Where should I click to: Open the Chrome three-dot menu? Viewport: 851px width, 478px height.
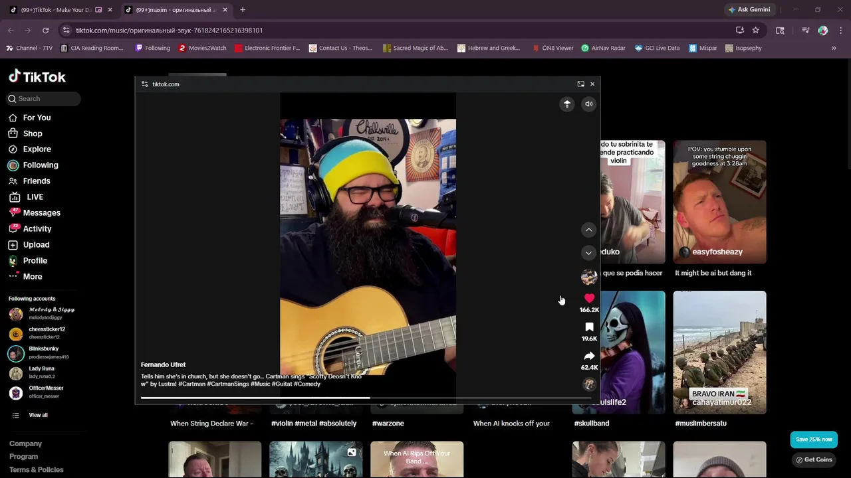pos(841,31)
